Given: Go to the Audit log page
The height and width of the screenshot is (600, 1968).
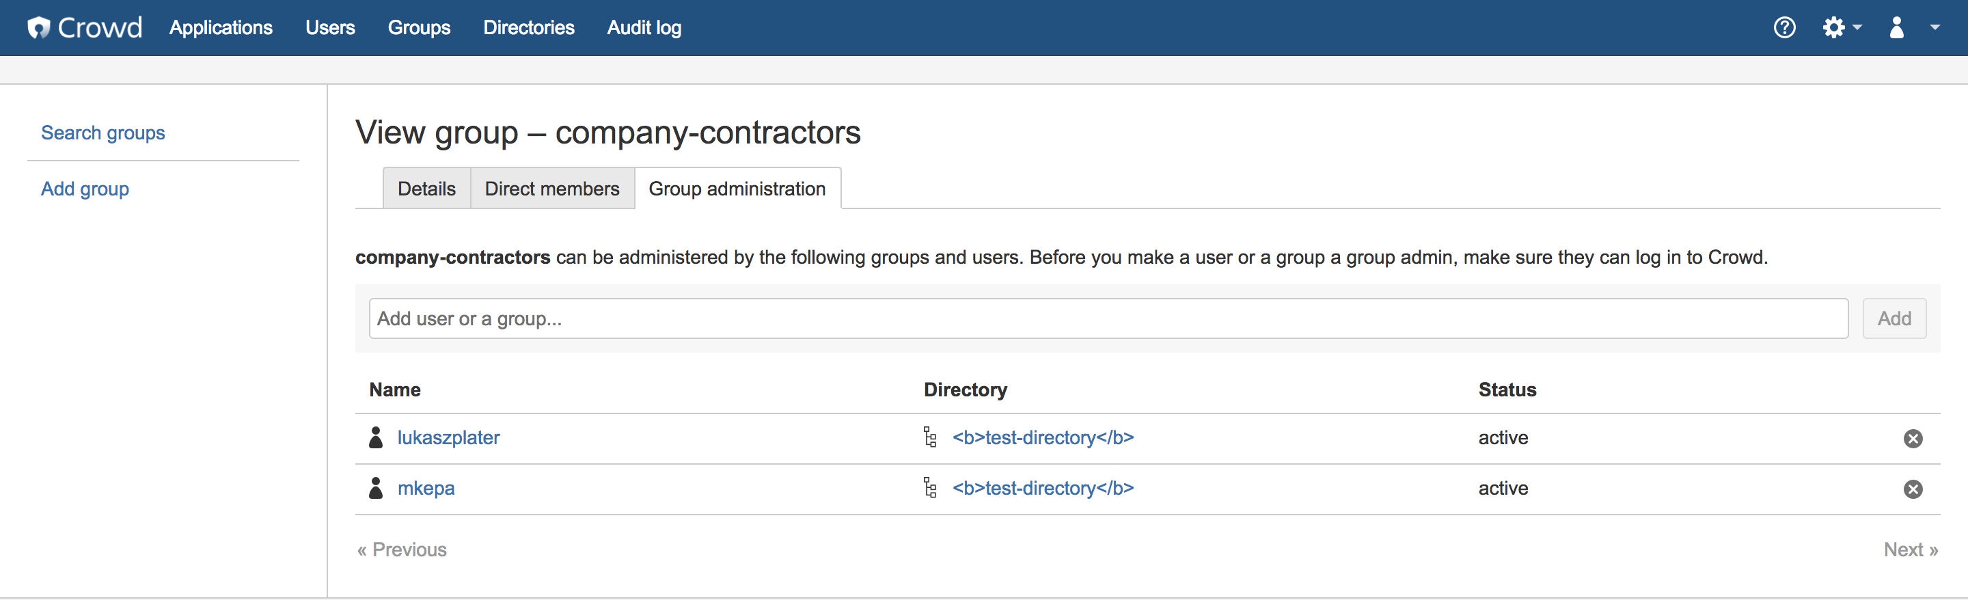Looking at the screenshot, I should 644,27.
